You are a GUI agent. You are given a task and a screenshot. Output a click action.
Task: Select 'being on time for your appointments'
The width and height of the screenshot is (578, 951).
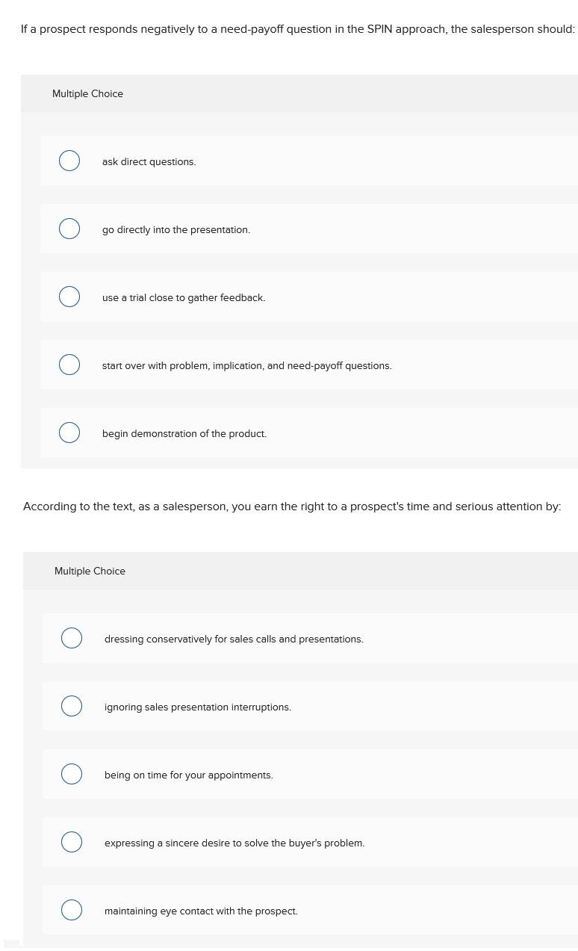pyautogui.click(x=72, y=774)
